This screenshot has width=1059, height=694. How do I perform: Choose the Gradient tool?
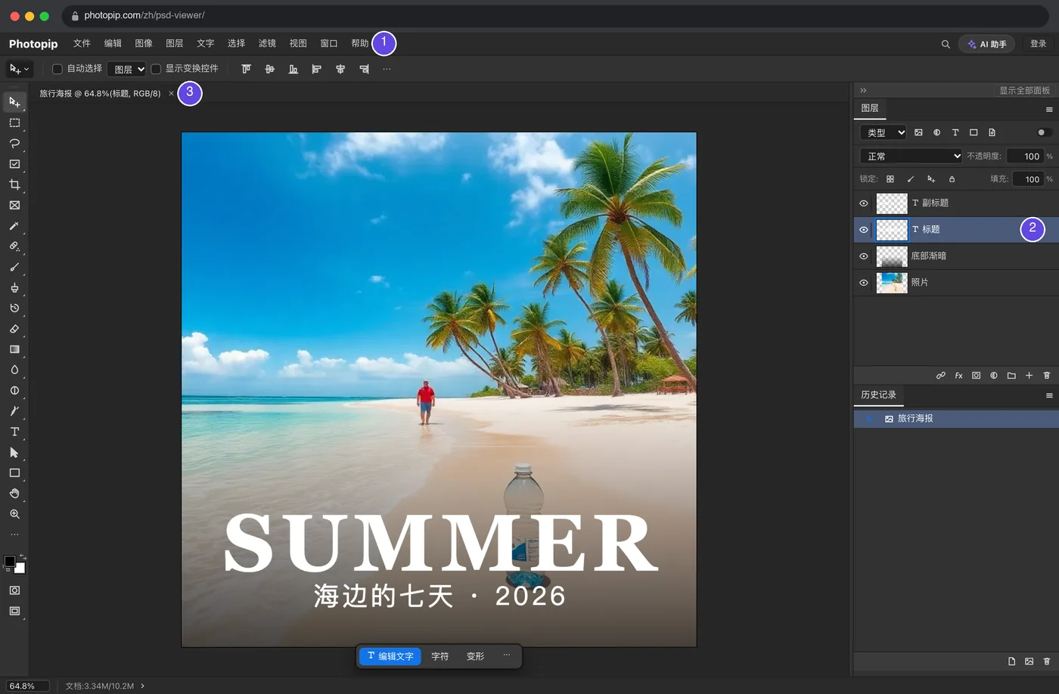(x=14, y=349)
